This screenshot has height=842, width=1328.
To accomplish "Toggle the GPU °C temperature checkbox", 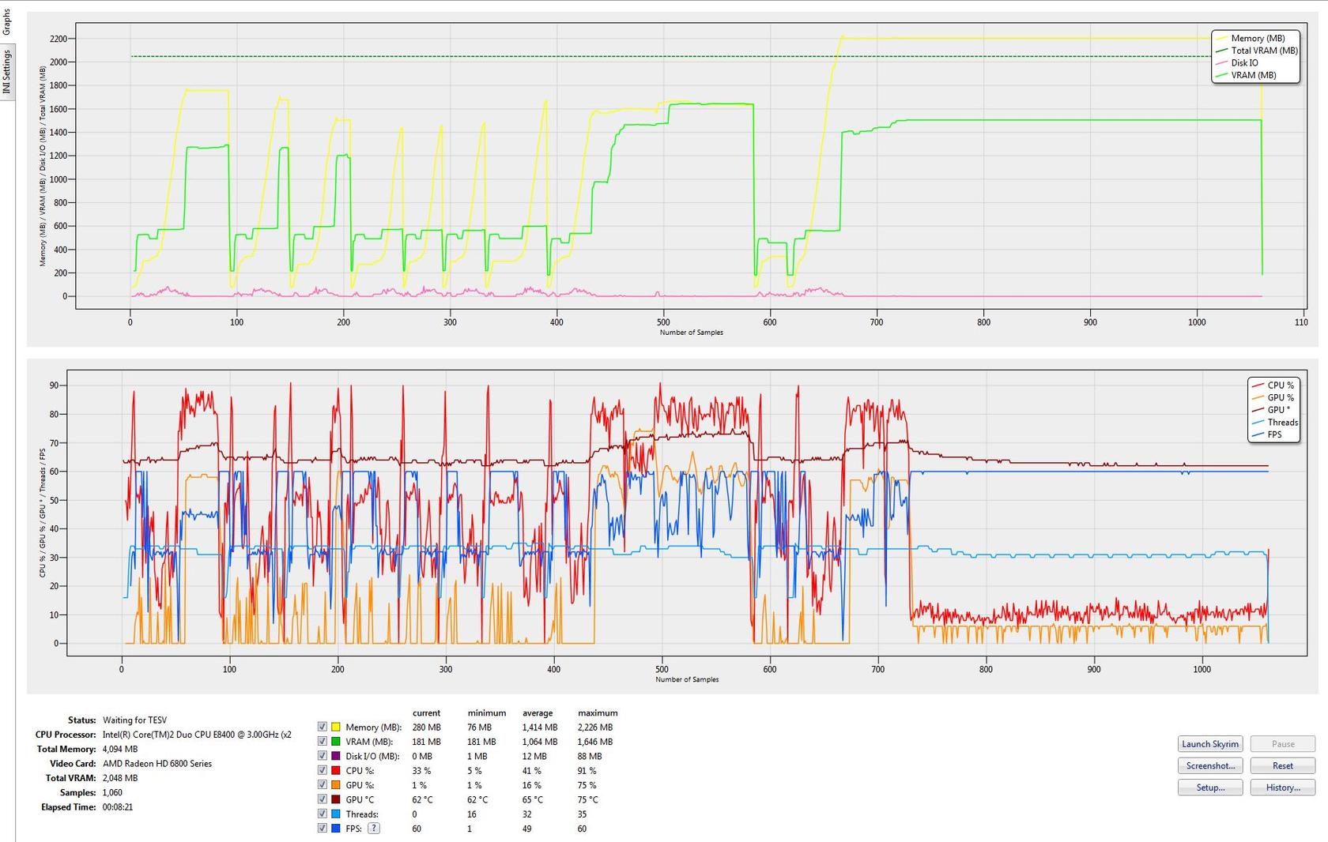I will [323, 799].
